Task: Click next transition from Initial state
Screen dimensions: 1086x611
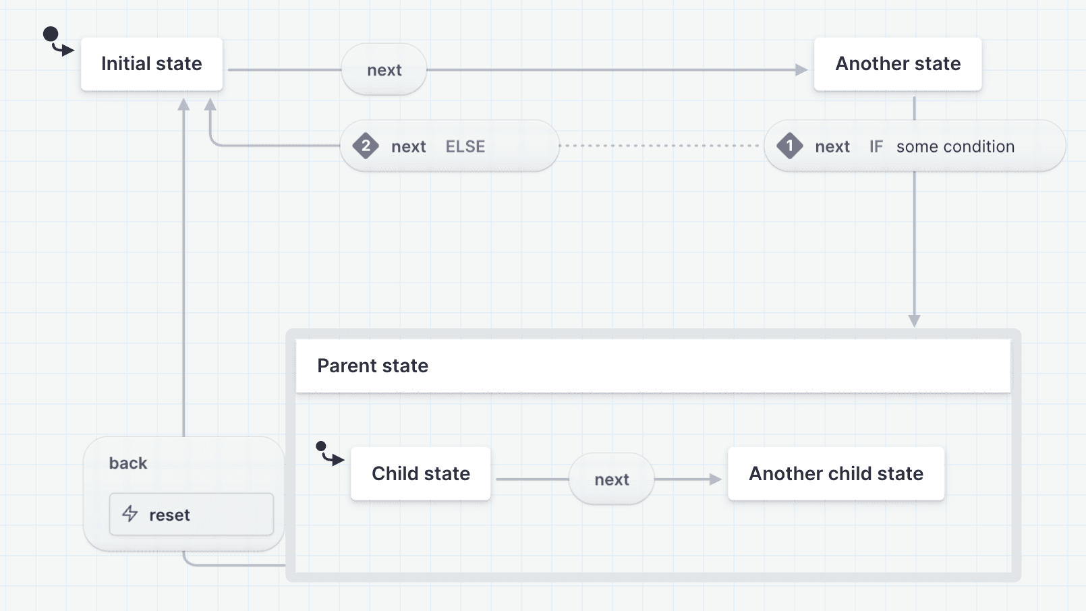Action: click(384, 69)
